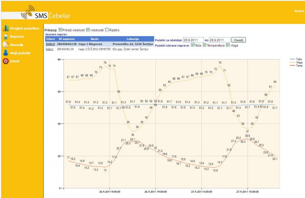Select the Vaga 1 Blagovna device row

coord(50,44)
